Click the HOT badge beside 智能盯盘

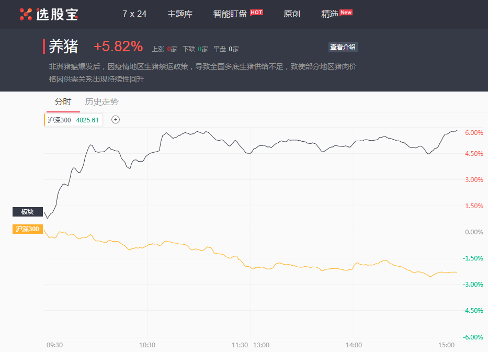pos(256,12)
